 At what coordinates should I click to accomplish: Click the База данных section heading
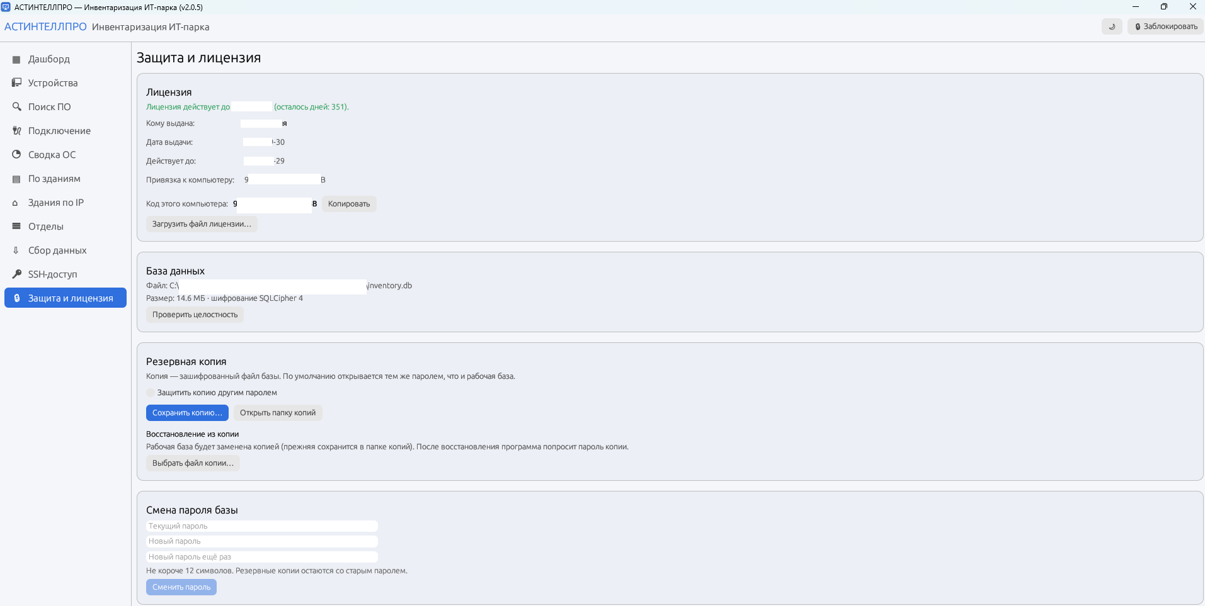[175, 271]
